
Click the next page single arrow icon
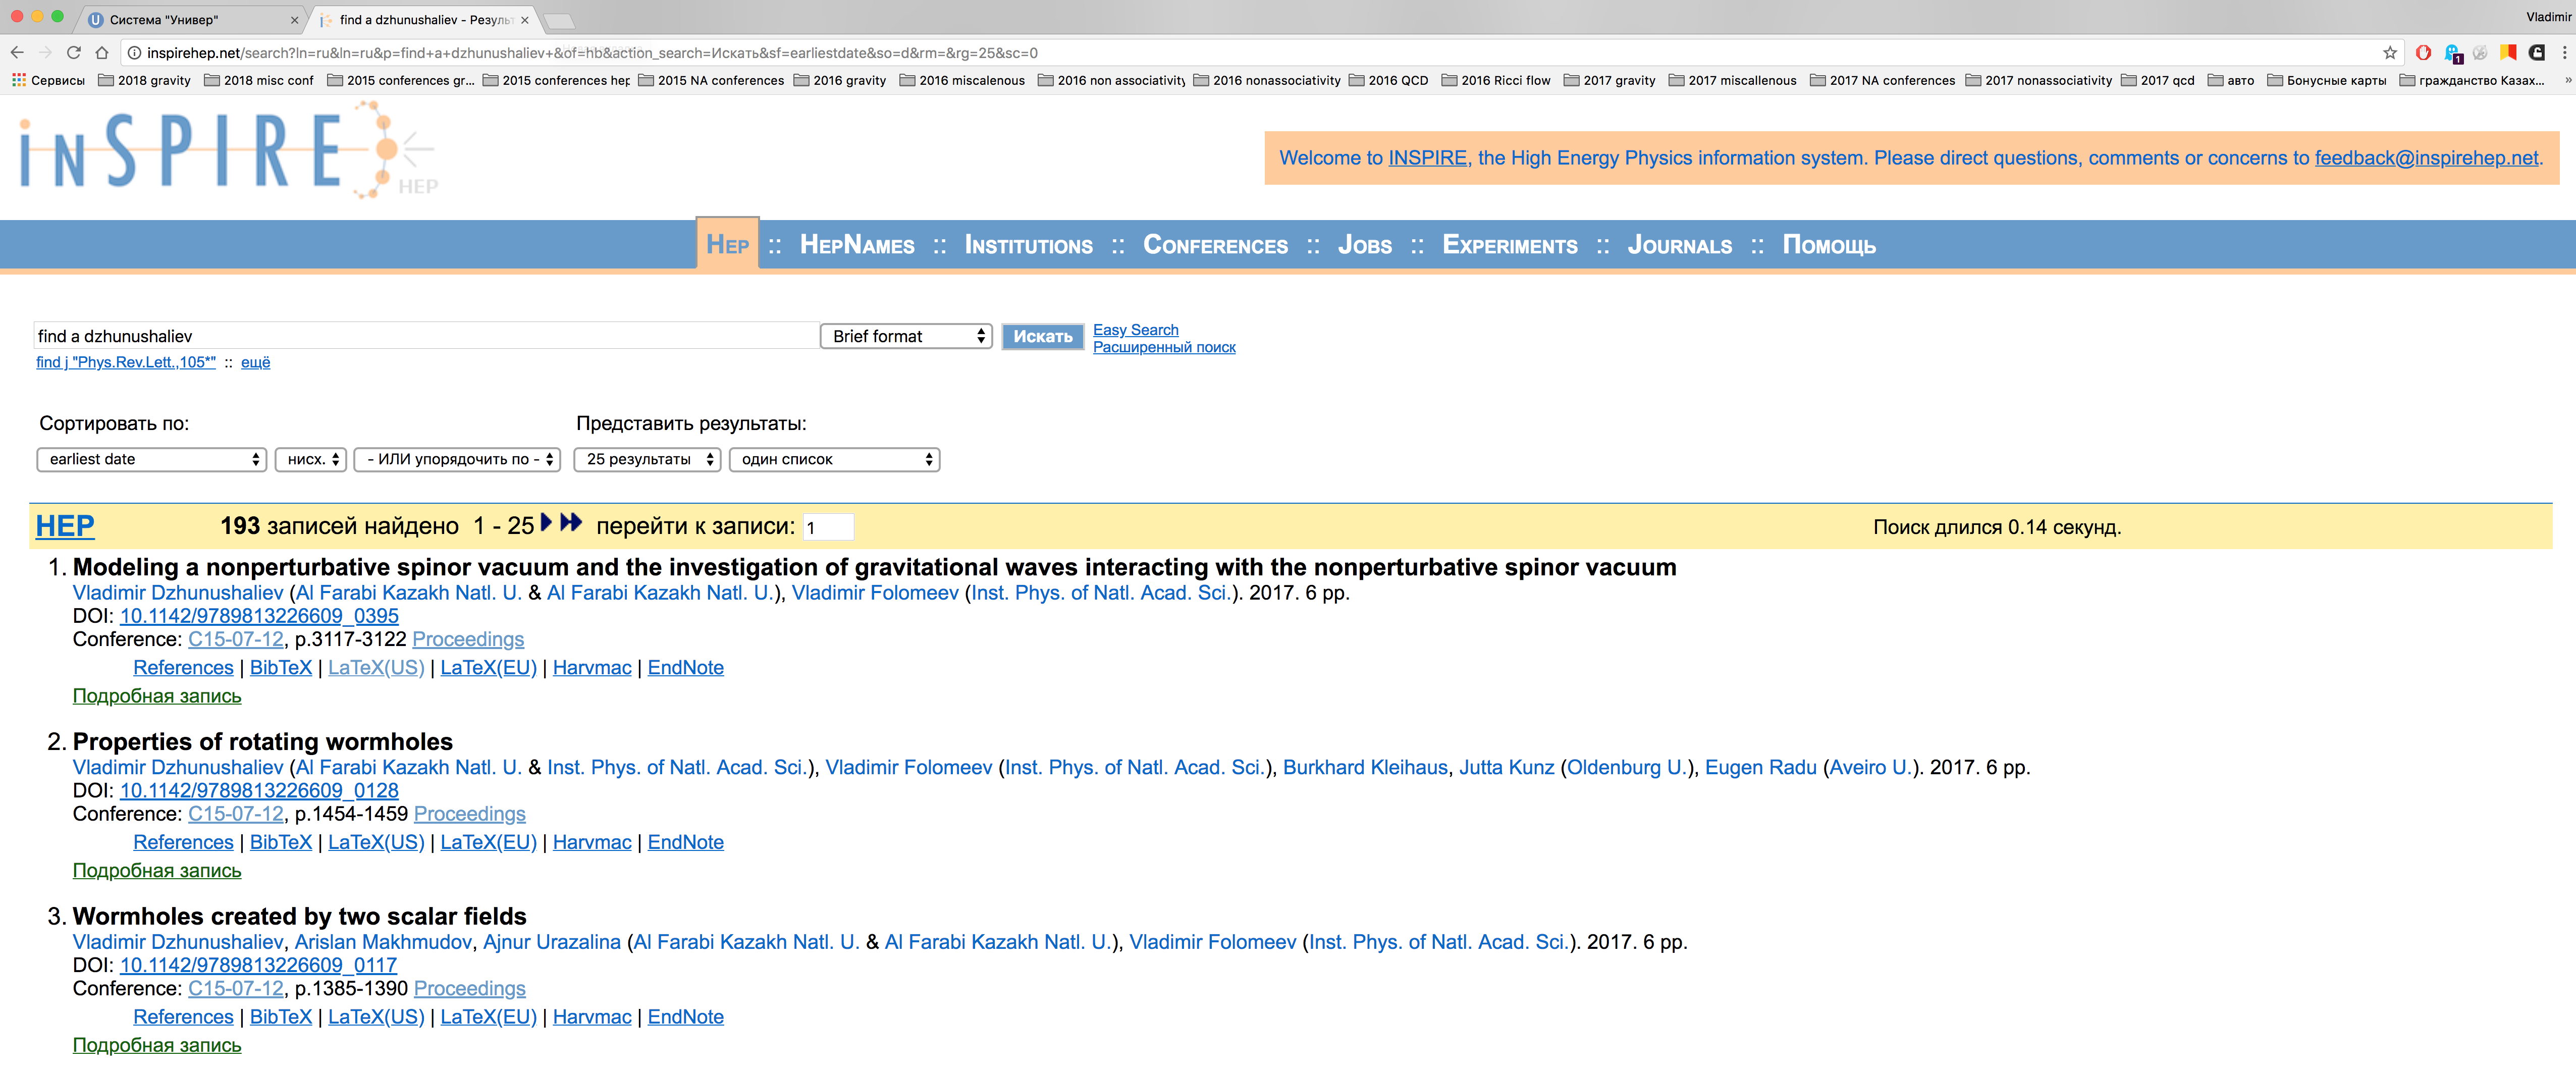coord(546,523)
